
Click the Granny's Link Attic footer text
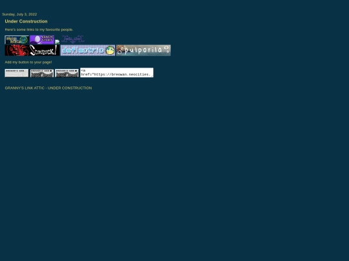(x=48, y=88)
